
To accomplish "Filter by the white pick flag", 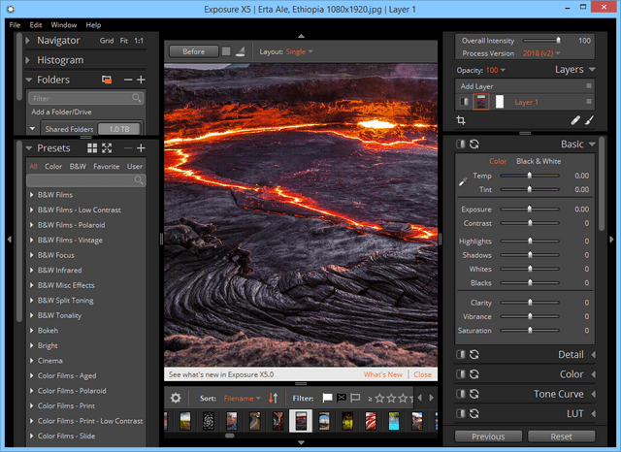I will click(x=327, y=398).
